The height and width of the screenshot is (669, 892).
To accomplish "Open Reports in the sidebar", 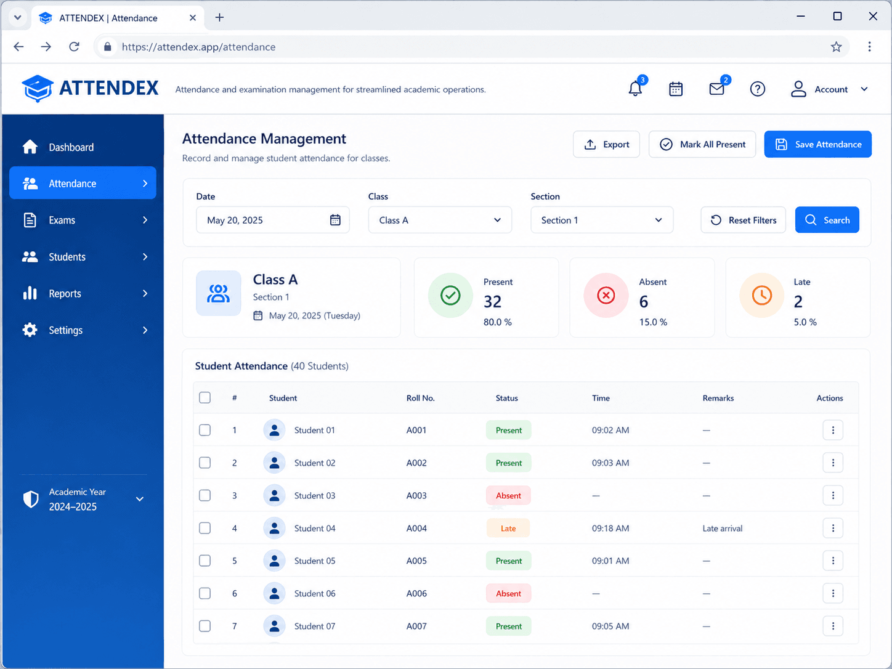I will pyautogui.click(x=83, y=293).
